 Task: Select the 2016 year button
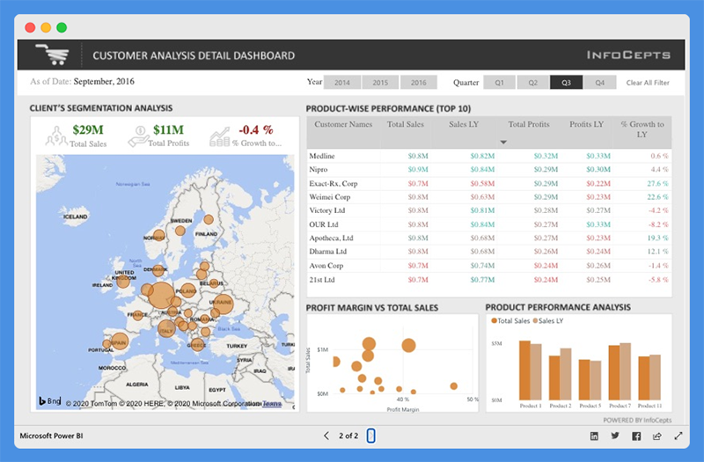point(419,83)
